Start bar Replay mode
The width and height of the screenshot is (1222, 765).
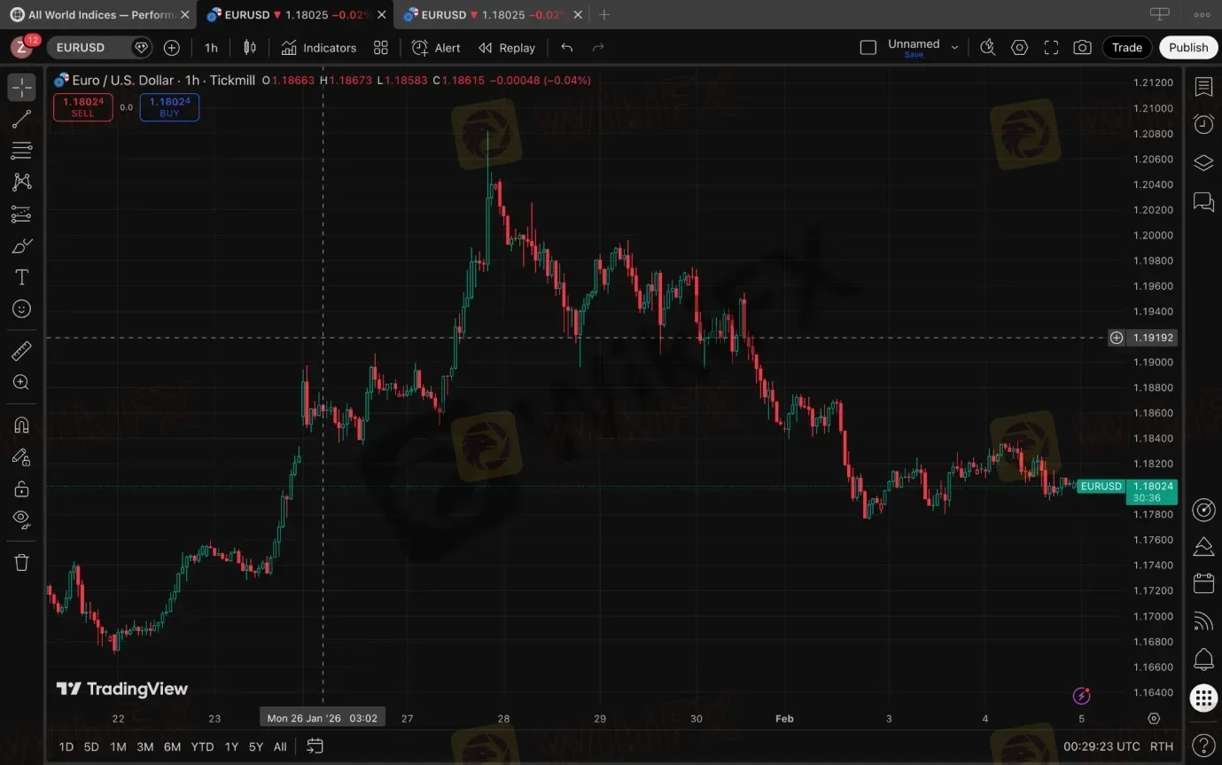pos(507,48)
